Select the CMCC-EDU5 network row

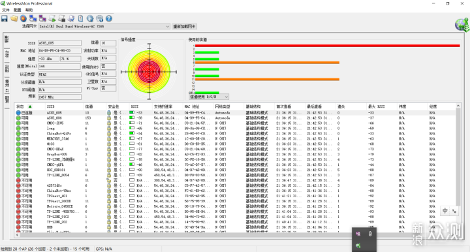pos(235,123)
